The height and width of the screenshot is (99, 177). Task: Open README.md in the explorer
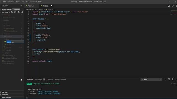click(x=9, y=64)
